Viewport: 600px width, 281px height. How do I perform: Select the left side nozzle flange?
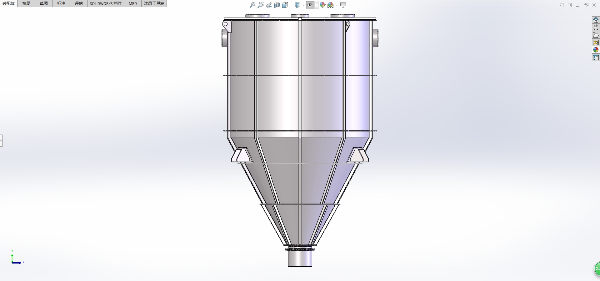coord(224,38)
